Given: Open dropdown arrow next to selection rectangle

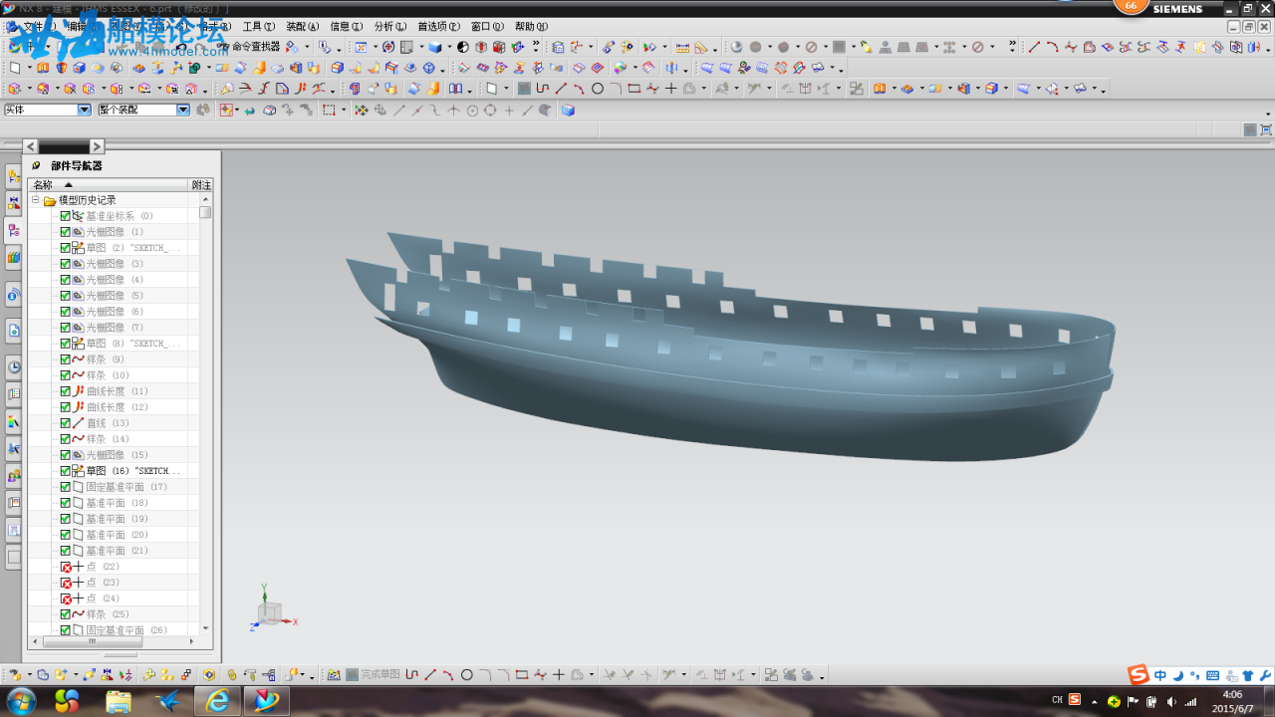Looking at the screenshot, I should click(x=345, y=111).
